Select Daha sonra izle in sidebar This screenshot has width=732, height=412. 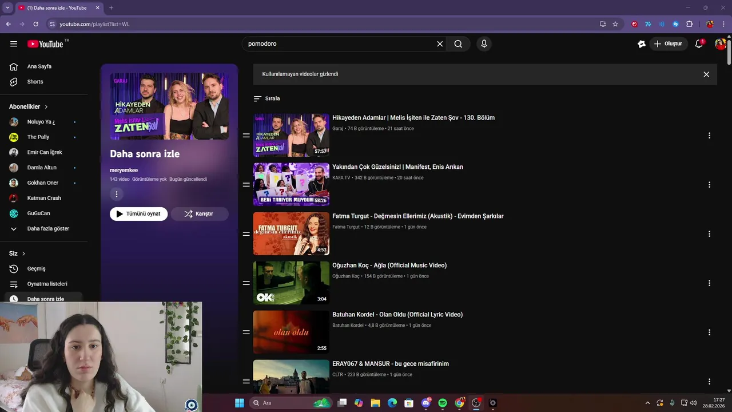(x=44, y=298)
